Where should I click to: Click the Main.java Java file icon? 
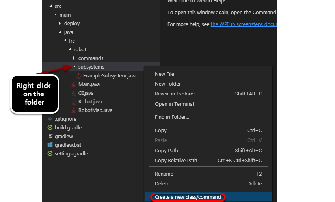pos(74,84)
